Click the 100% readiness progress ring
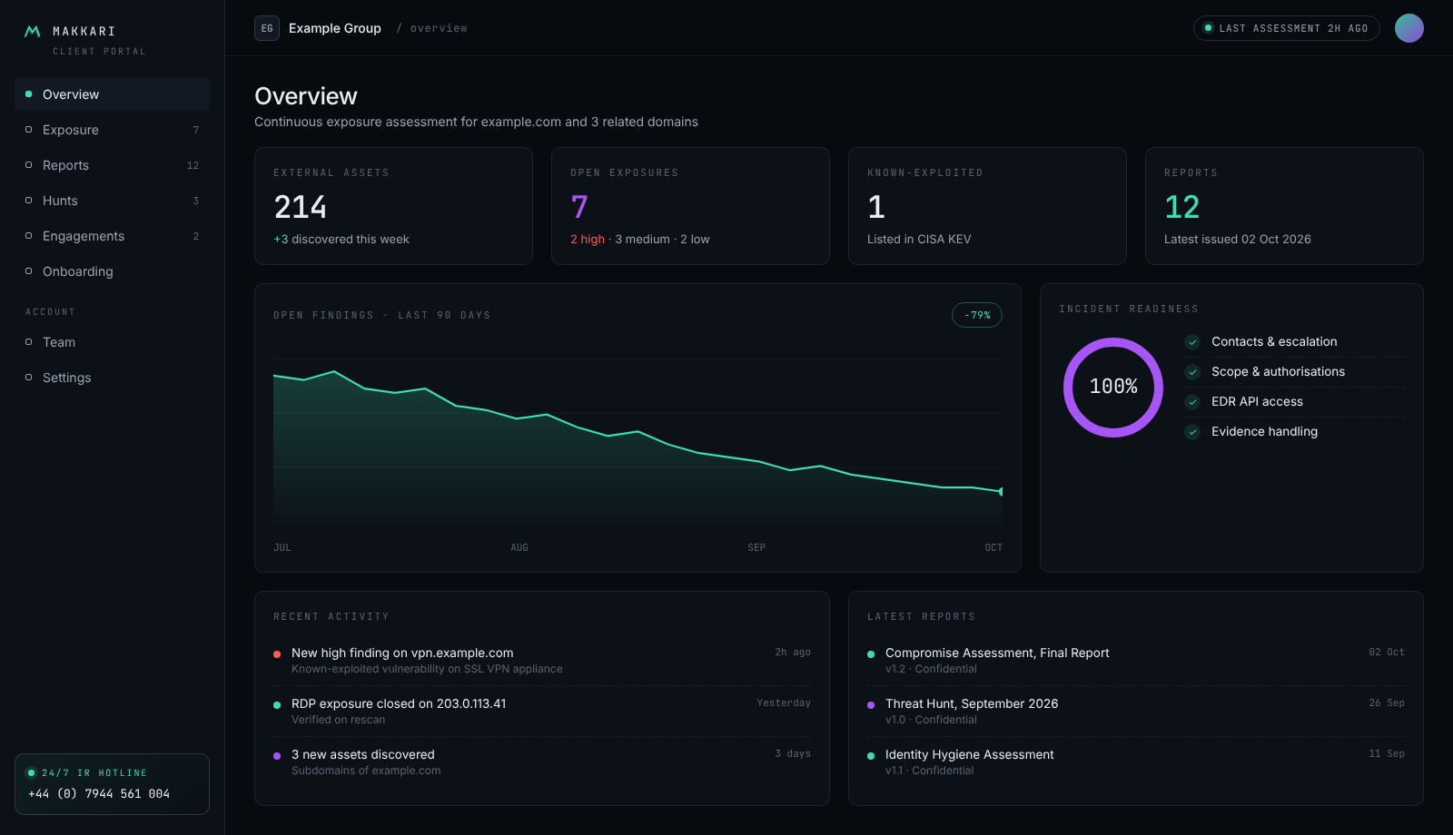 click(1113, 388)
